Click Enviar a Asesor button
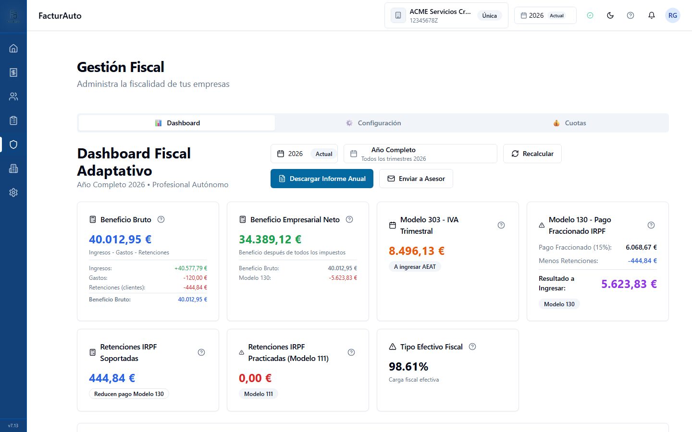The width and height of the screenshot is (692, 432). coord(416,179)
